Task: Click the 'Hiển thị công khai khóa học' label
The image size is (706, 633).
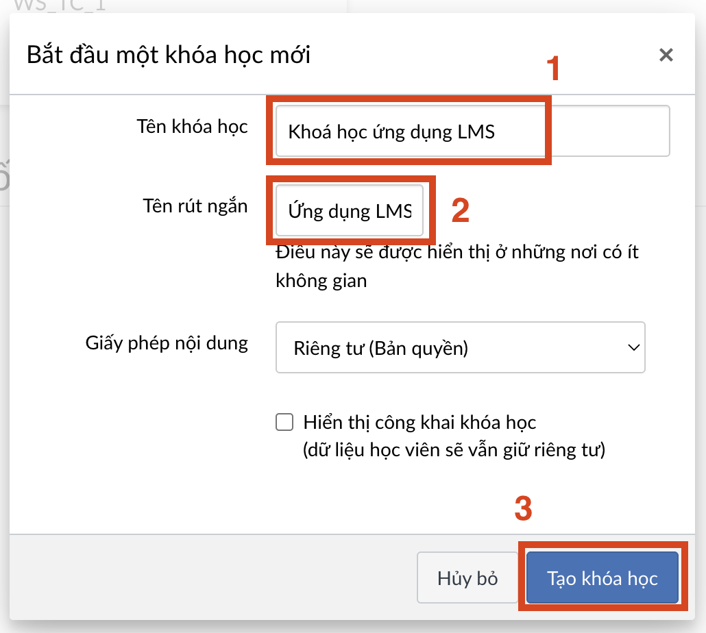Action: pyautogui.click(x=419, y=422)
